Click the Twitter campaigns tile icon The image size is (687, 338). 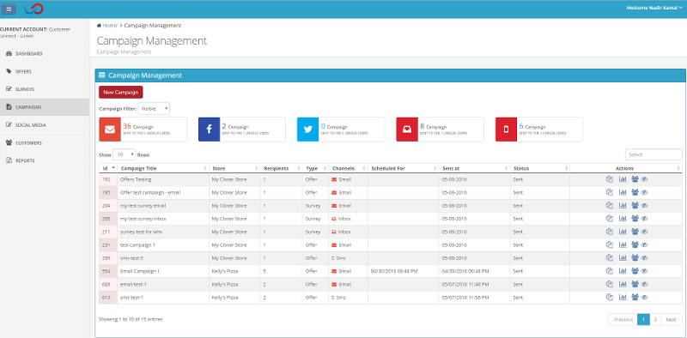(308, 130)
